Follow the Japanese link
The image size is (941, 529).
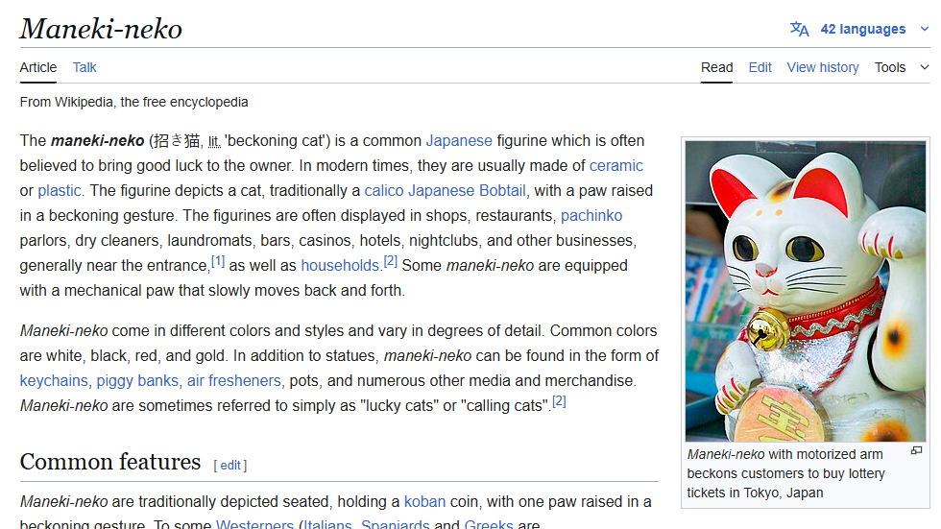click(459, 140)
